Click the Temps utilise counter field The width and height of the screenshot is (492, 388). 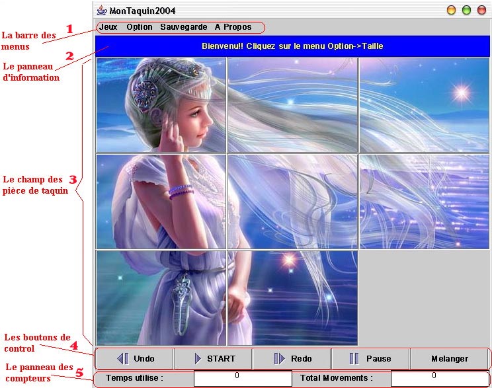(x=243, y=378)
